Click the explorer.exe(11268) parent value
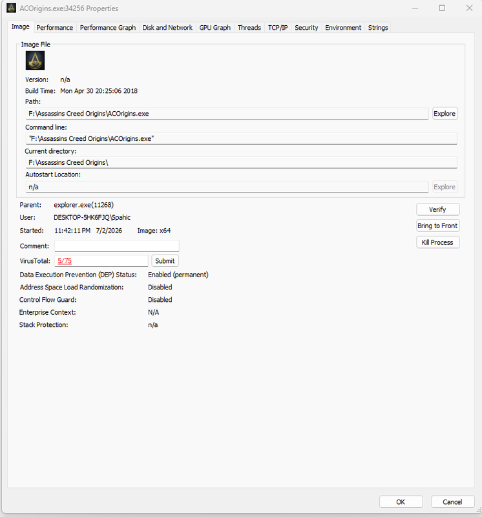The width and height of the screenshot is (482, 517). click(x=84, y=205)
